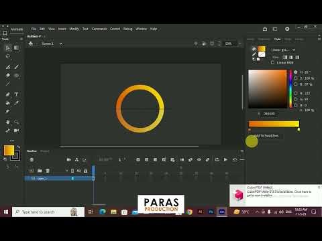
Task: Select the Eraser tool
Action: click(x=8, y=75)
